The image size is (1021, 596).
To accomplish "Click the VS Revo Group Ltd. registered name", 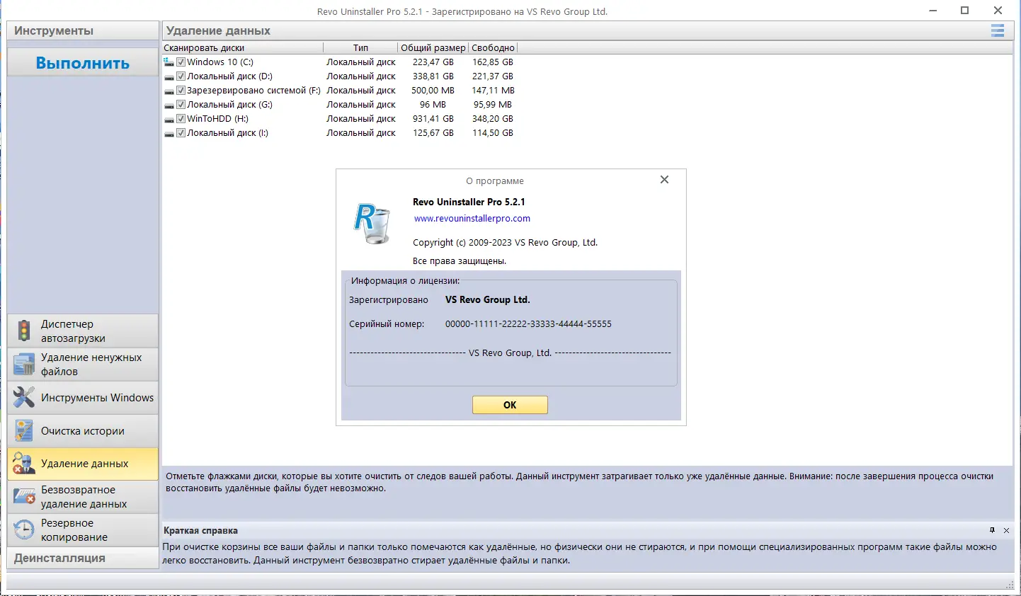I will pos(488,300).
